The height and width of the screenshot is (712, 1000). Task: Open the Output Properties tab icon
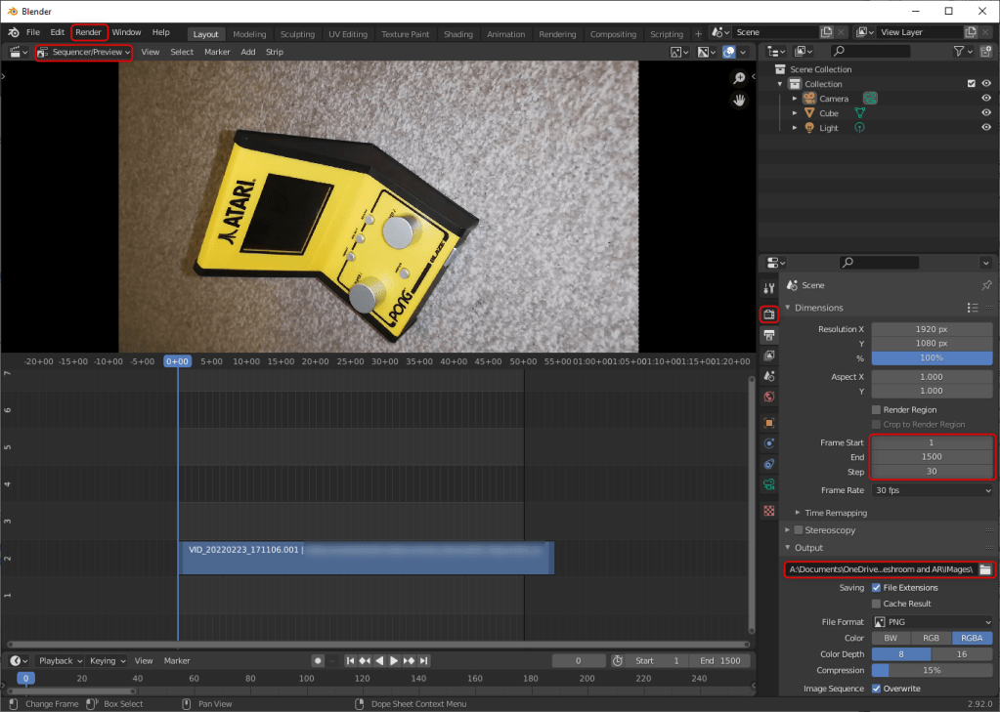[769, 335]
